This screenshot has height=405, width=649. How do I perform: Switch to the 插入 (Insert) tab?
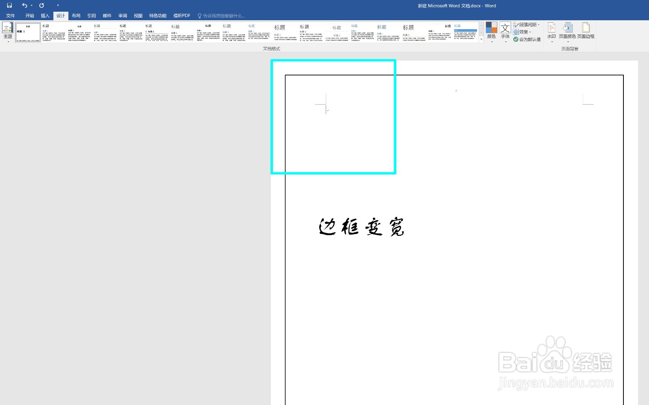(x=45, y=16)
